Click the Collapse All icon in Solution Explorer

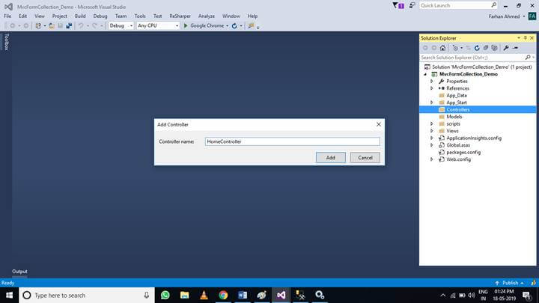coord(486,48)
